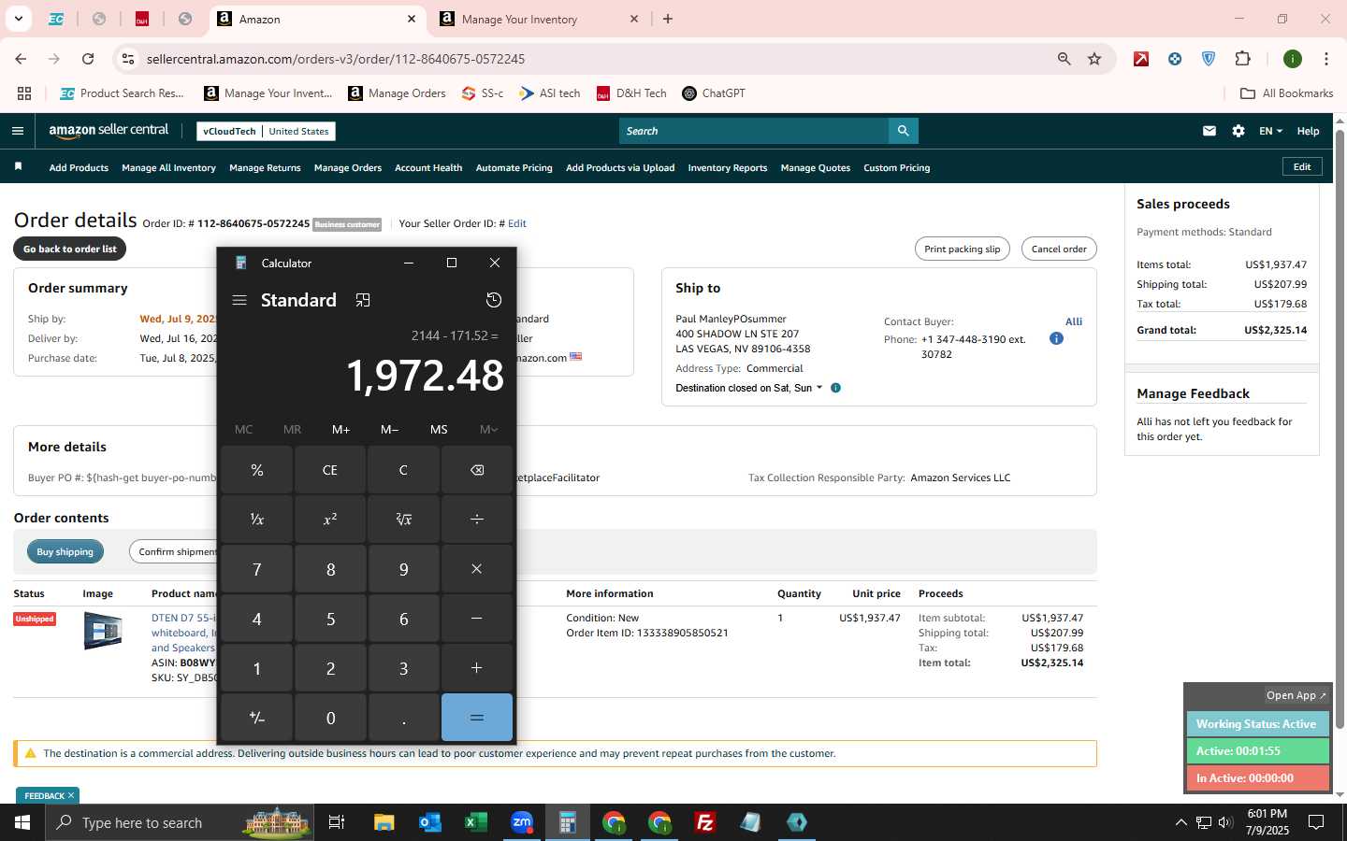Screen dimensions: 1347x841
Task: Click Edit button in navigation bar
Action: tap(1302, 166)
